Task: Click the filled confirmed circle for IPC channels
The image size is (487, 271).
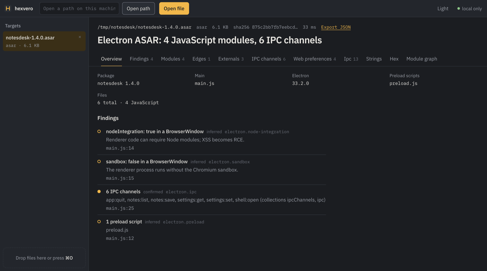Action: (99, 192)
